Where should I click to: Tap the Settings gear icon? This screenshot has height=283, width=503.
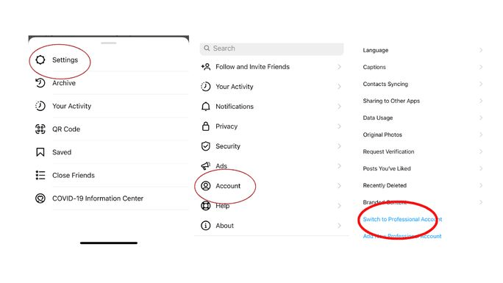click(x=40, y=60)
